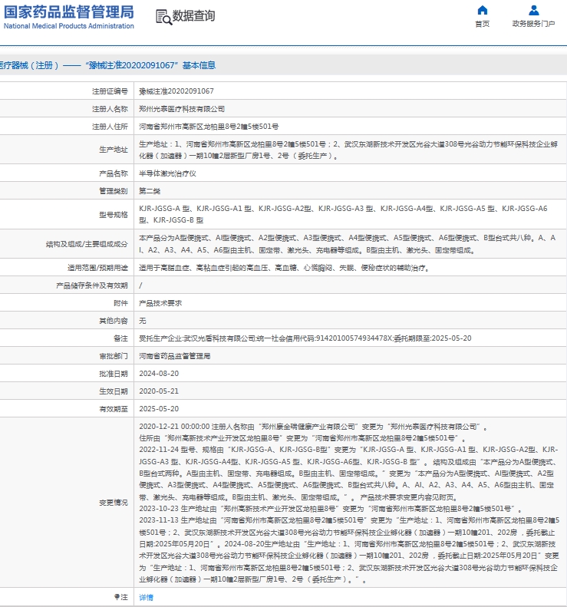Click attachment value 产品技术要求
This screenshot has width=567, height=607.
(160, 303)
